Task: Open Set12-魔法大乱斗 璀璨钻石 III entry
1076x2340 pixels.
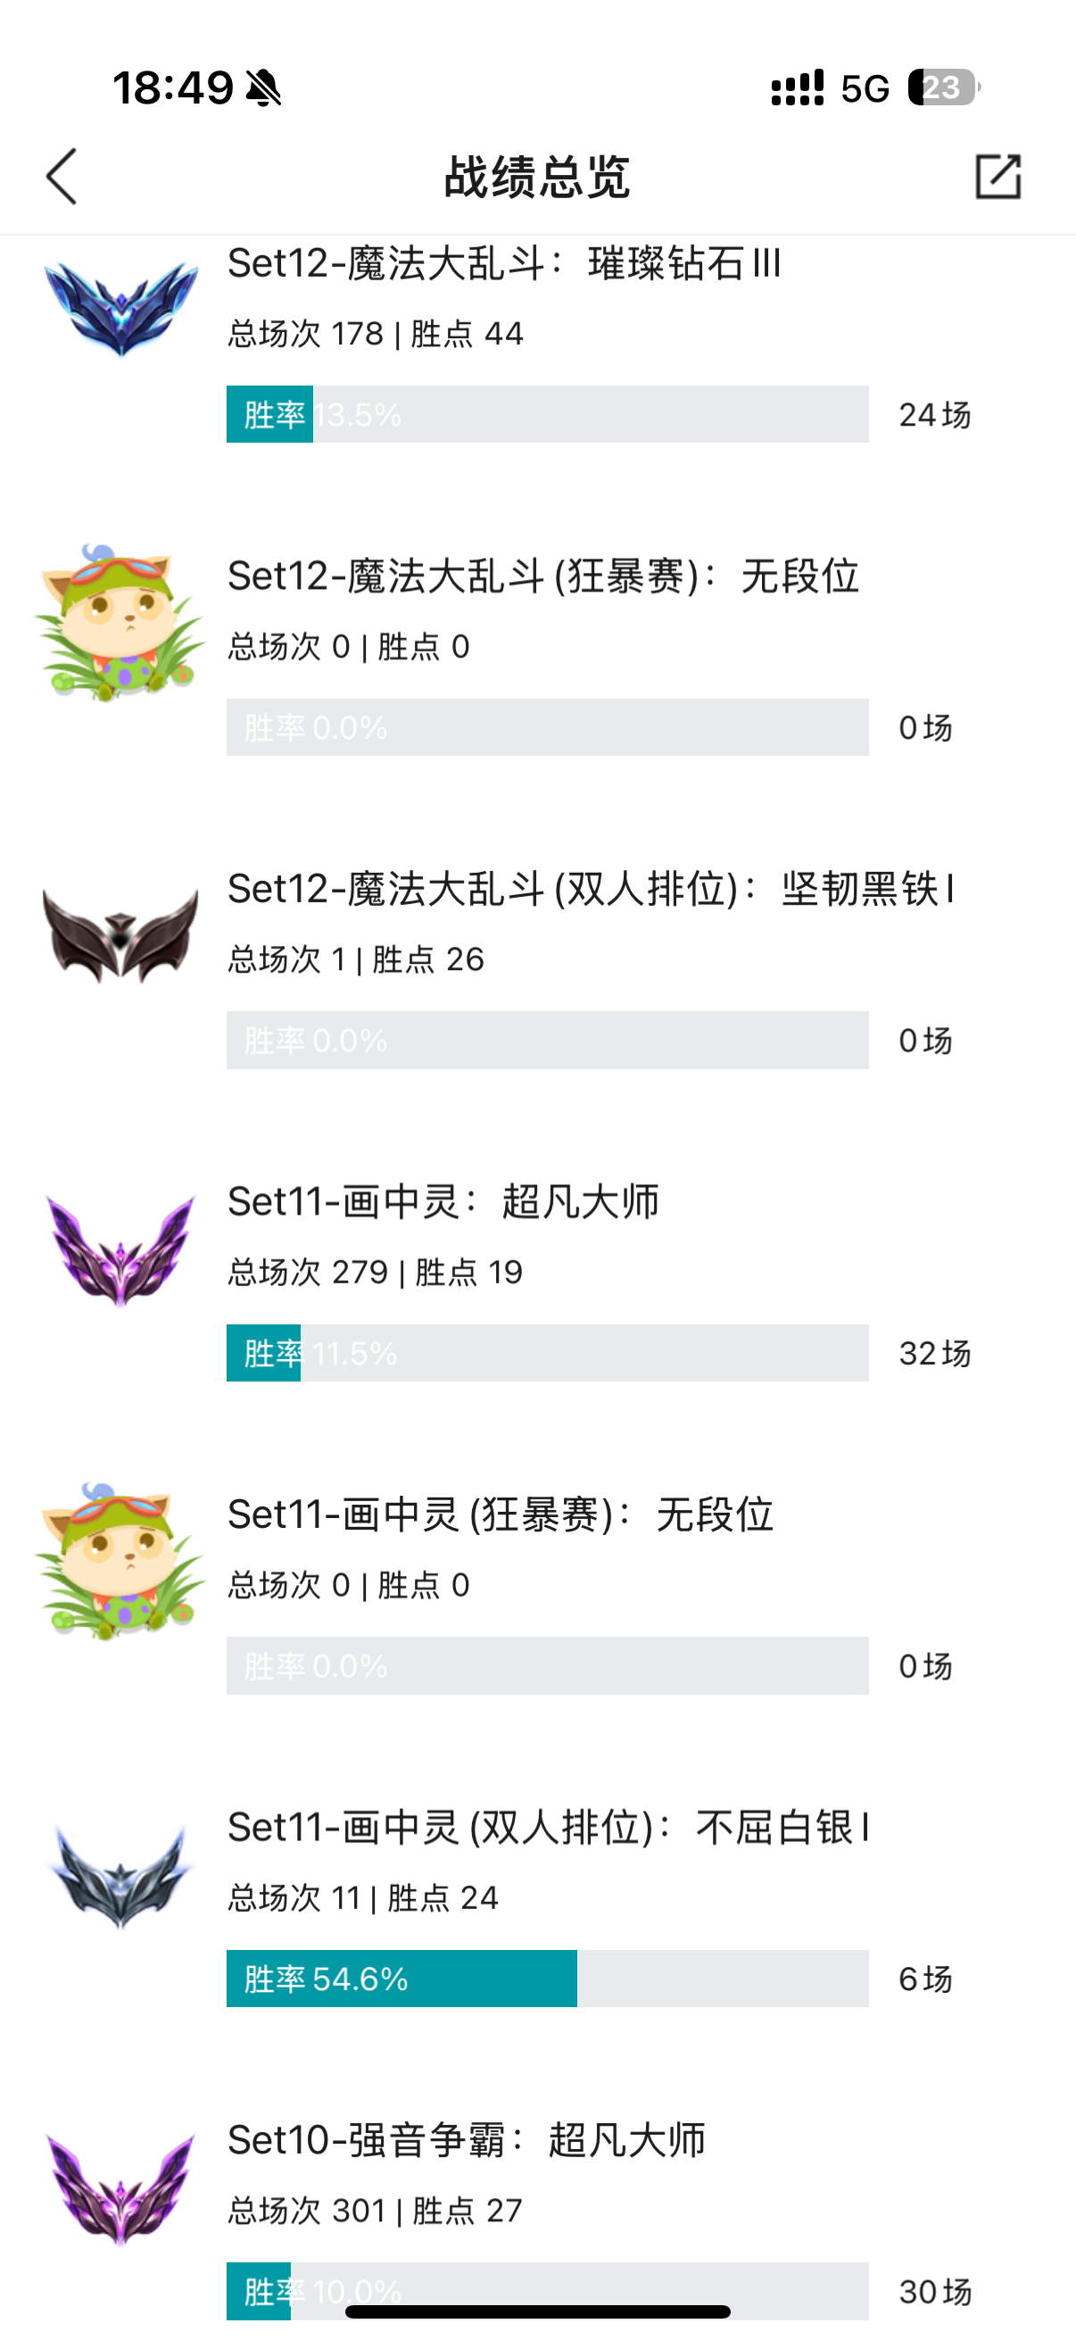Action: 504,263
